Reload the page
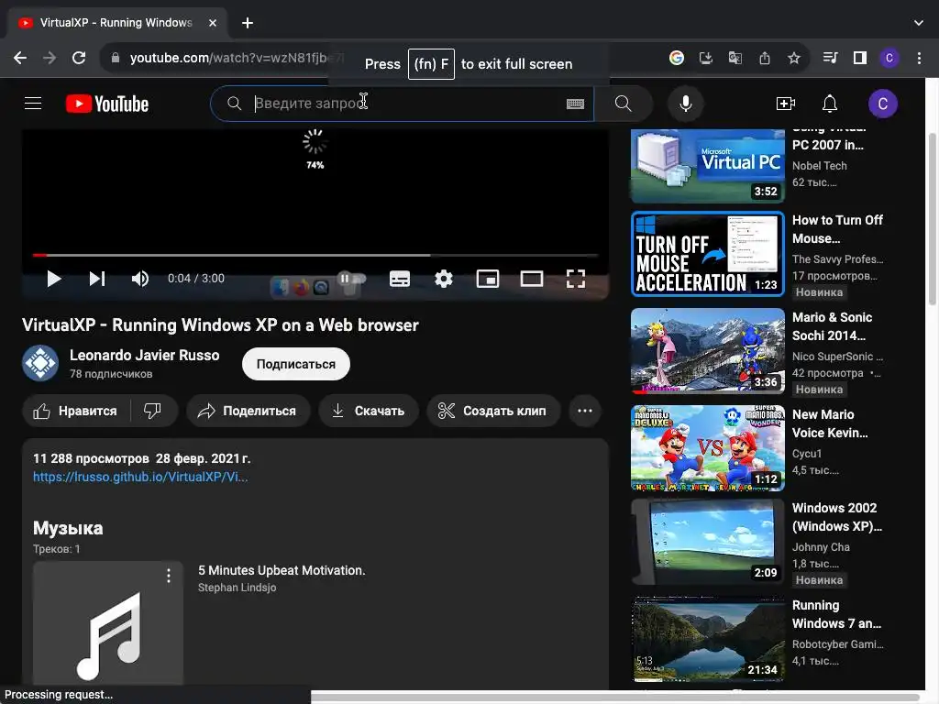Image resolution: width=939 pixels, height=704 pixels. coord(79,58)
